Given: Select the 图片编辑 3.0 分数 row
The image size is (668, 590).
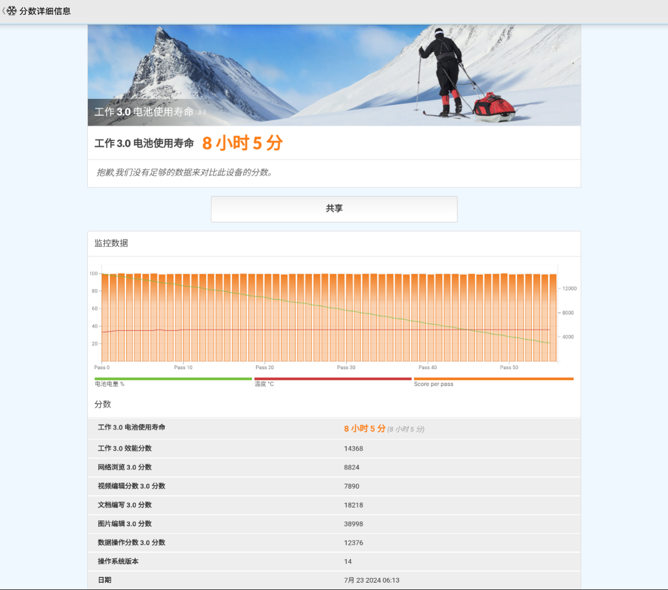Looking at the screenshot, I should [x=334, y=524].
